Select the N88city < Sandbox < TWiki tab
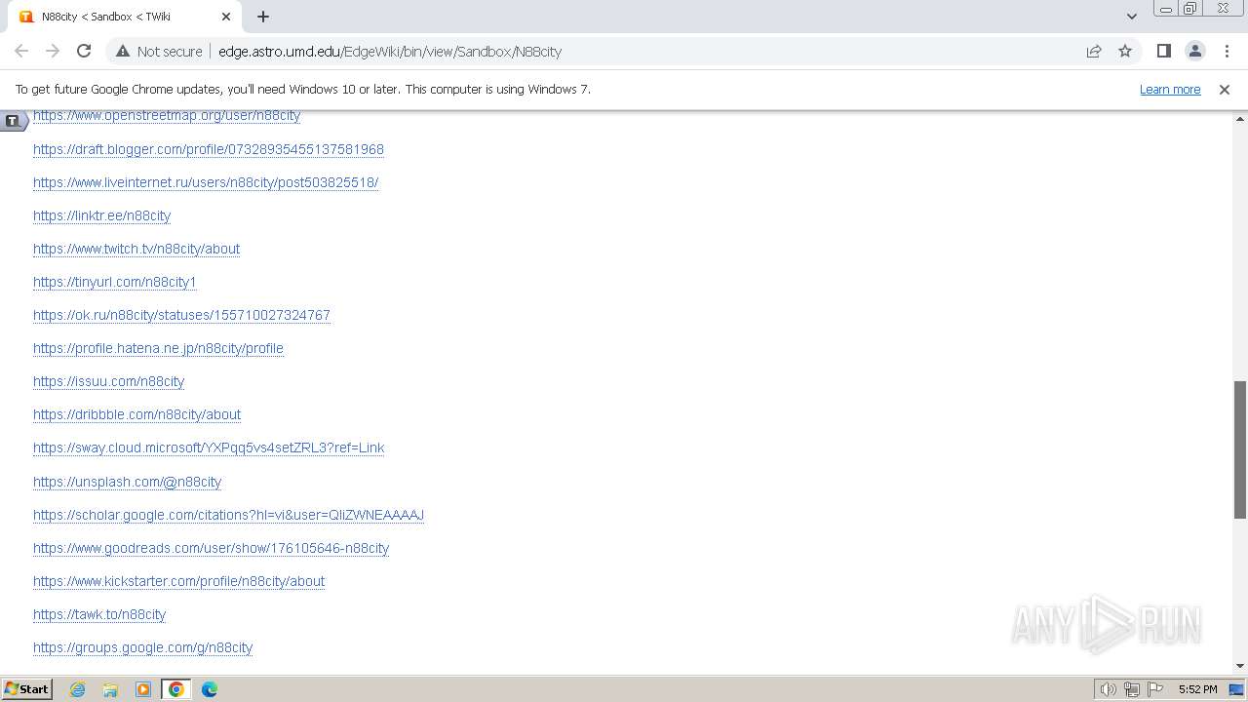This screenshot has width=1248, height=702. 123,17
